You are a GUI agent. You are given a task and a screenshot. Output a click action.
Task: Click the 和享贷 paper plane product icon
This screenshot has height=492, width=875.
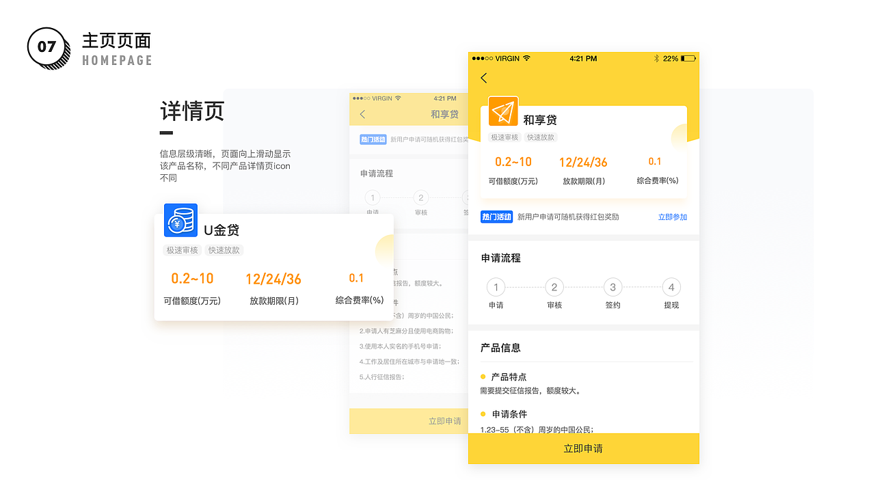[503, 111]
